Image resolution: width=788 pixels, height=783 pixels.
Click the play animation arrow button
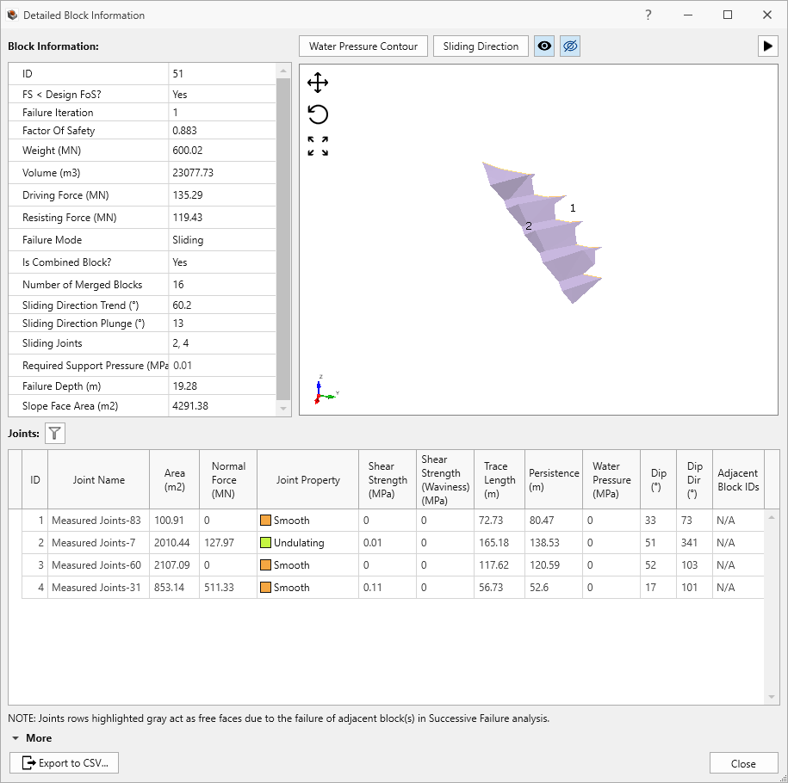pyautogui.click(x=767, y=46)
